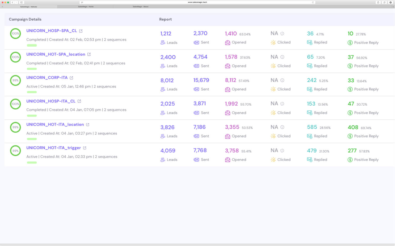Click the Replied icon under 479
395x246 pixels.
(310, 159)
